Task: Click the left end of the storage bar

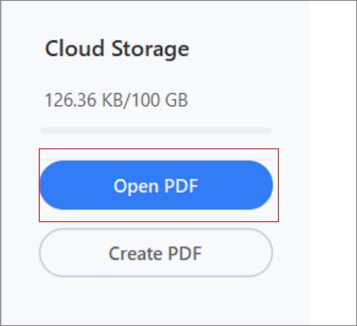Action: tap(44, 131)
